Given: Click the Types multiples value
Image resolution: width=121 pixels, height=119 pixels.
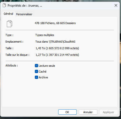Looking at the screenshot, I should click(45, 35).
